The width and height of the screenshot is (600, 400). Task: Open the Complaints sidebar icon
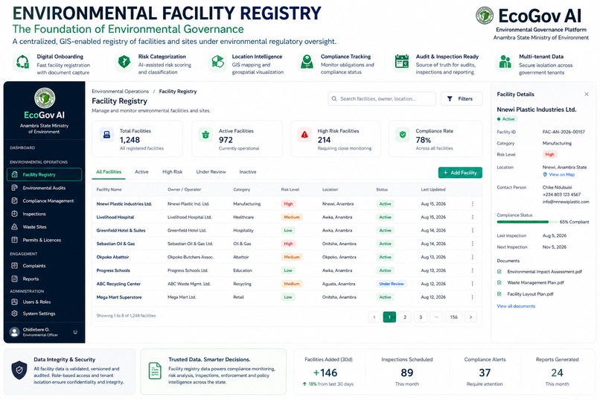coord(15,266)
